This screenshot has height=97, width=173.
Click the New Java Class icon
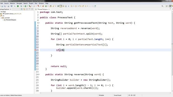tap(46, 6)
